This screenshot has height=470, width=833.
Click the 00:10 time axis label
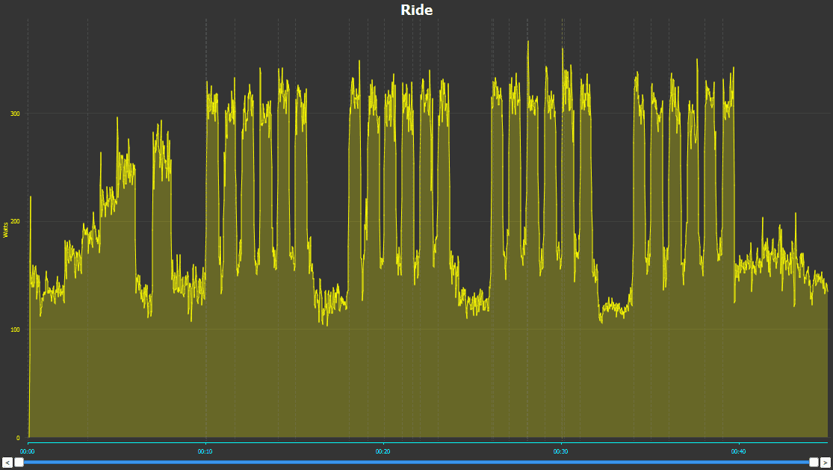click(205, 451)
